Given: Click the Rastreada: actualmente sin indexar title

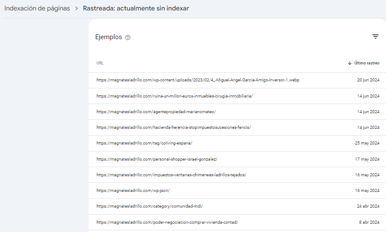Looking at the screenshot, I should [136, 8].
